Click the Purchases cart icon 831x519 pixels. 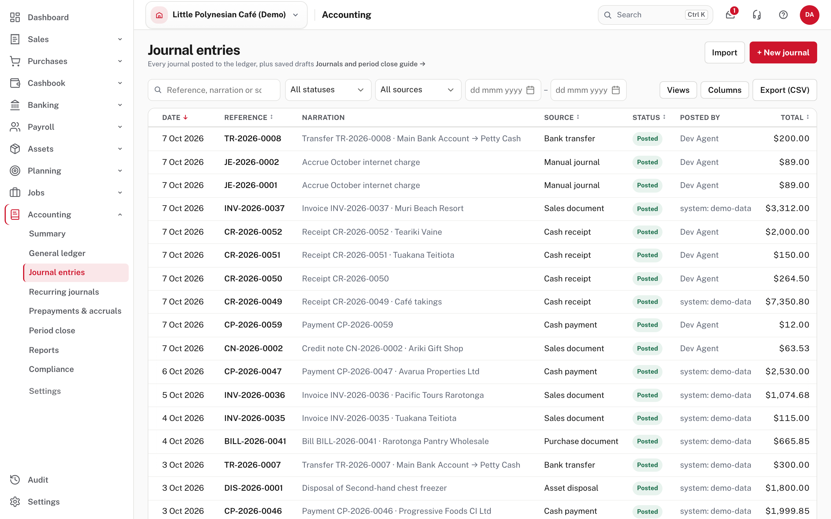point(15,61)
